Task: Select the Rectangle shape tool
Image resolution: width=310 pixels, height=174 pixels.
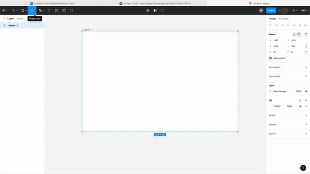Action: [31, 11]
